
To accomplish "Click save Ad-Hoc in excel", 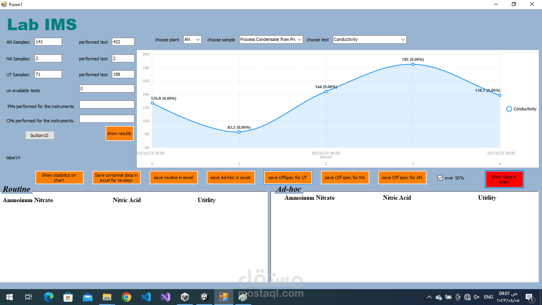I will pyautogui.click(x=231, y=178).
